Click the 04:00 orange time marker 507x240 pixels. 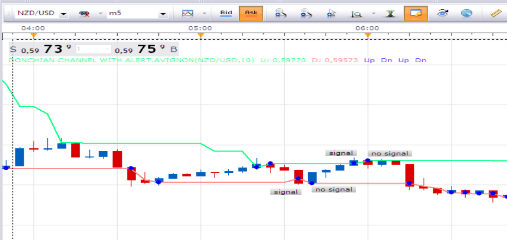click(x=34, y=35)
